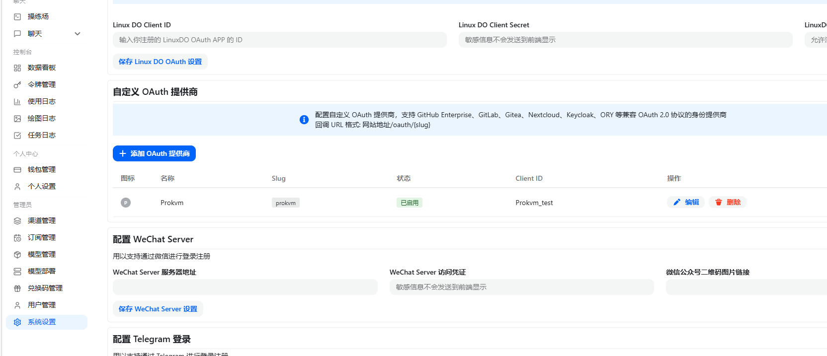Image resolution: width=827 pixels, height=356 pixels.
Task: Click 保存 WeChat Server 设置 button
Action: point(158,309)
